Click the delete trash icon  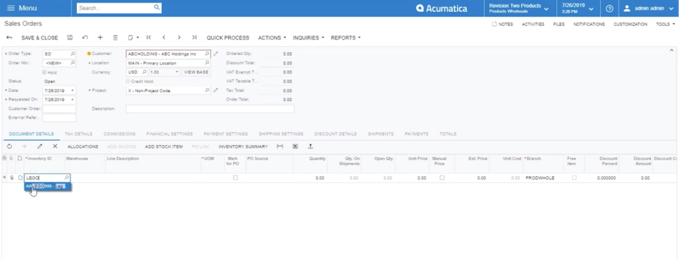(x=115, y=38)
